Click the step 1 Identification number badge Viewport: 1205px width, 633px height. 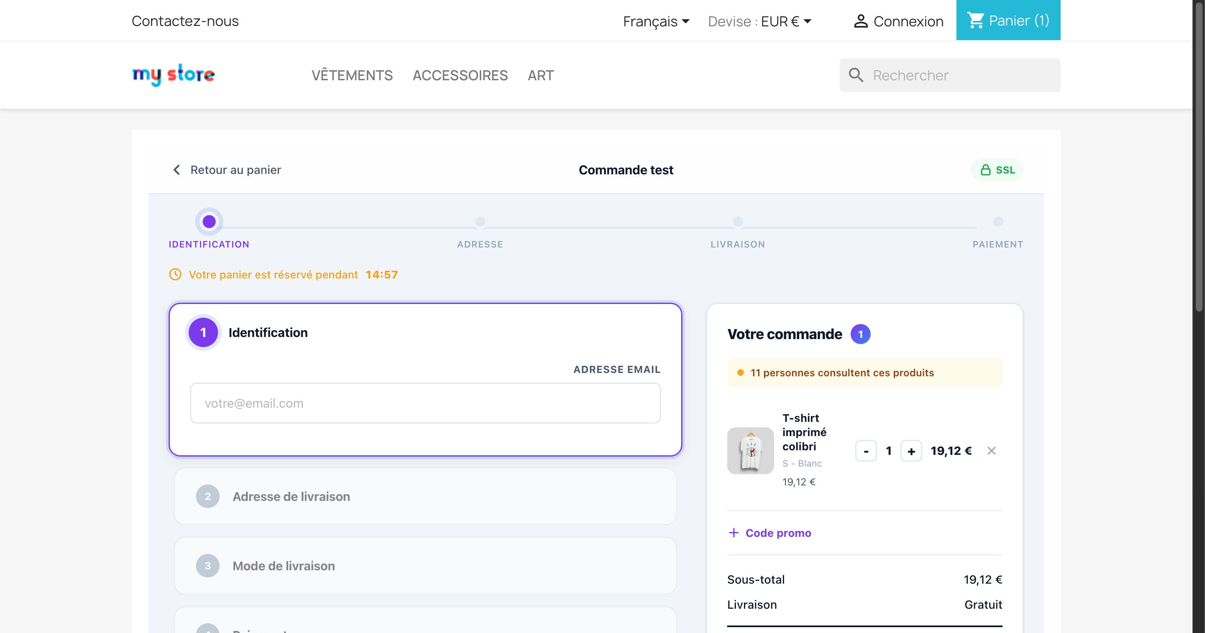tap(203, 332)
